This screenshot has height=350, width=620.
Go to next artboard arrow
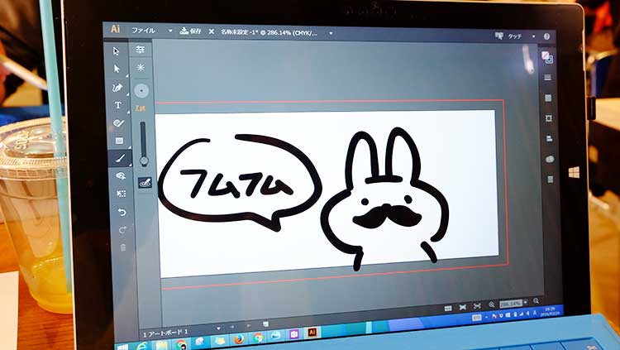(249, 326)
